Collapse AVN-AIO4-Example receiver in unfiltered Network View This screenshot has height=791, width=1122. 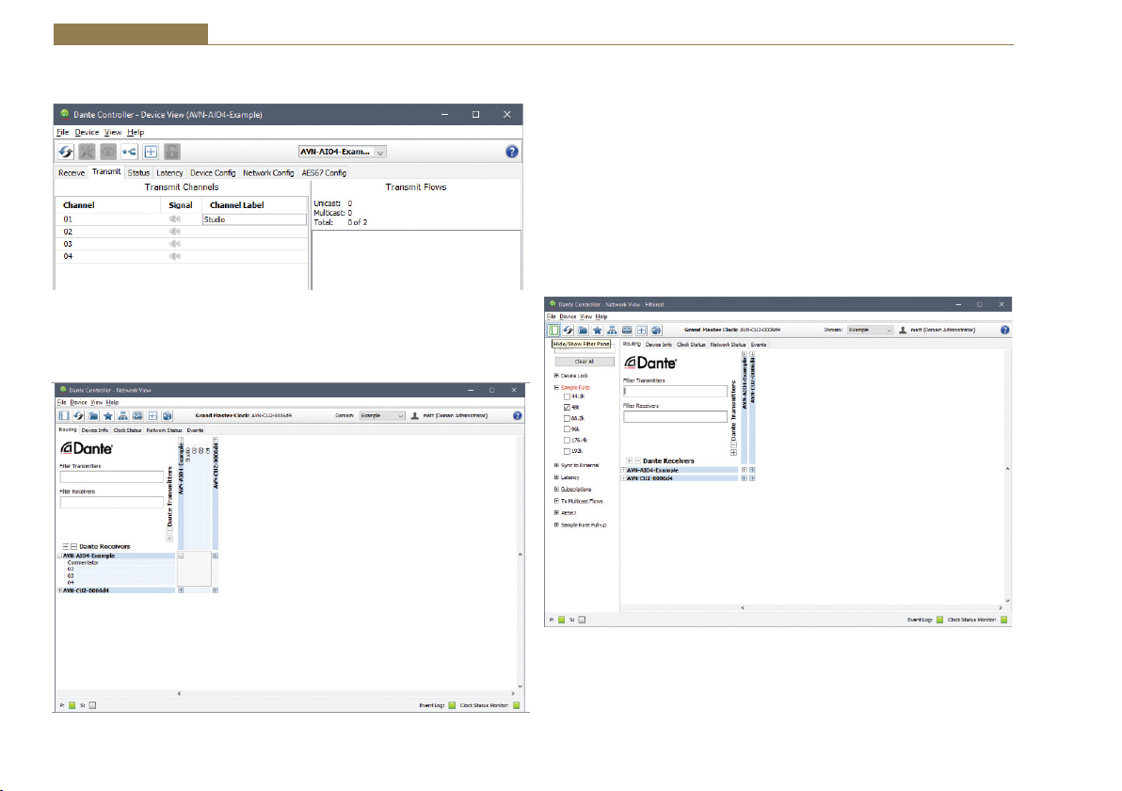point(60,556)
